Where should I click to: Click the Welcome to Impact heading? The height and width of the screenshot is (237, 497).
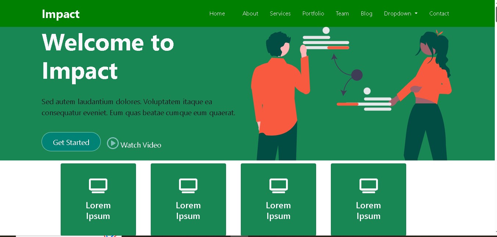point(108,56)
